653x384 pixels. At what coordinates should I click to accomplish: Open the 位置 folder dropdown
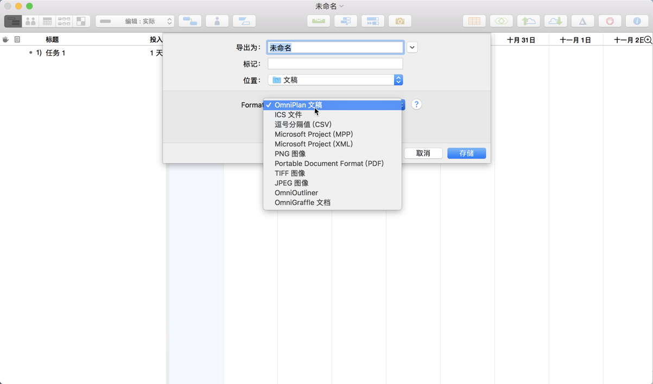coord(335,80)
